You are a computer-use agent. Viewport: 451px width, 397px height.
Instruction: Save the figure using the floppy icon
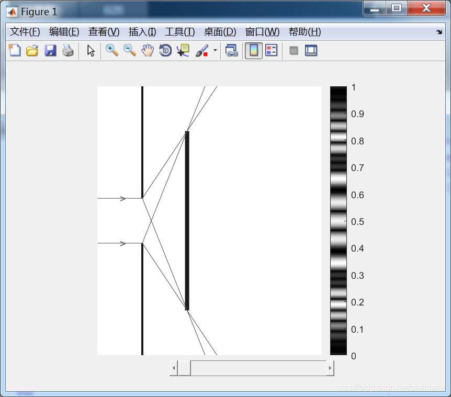pyautogui.click(x=50, y=51)
